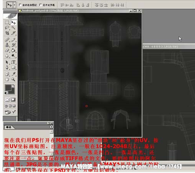Choose the Crop tool

click(x=7, y=33)
